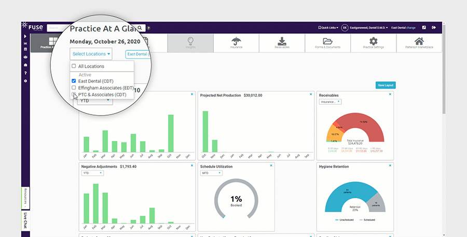Open the briefcase icon in the sidebar
The image size is (467, 237).
(x=25, y=65)
